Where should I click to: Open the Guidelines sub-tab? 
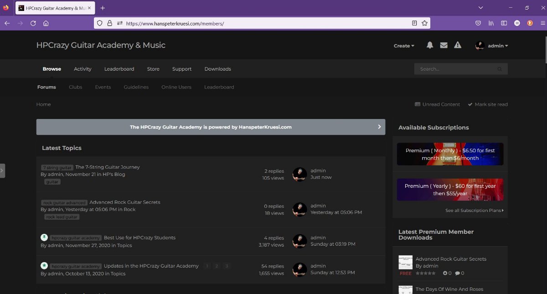coord(136,87)
